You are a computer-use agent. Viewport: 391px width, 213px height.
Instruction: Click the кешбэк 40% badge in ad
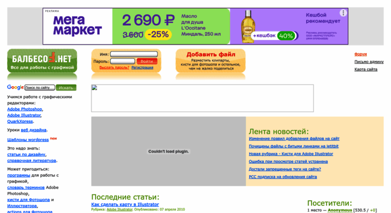click(x=274, y=36)
